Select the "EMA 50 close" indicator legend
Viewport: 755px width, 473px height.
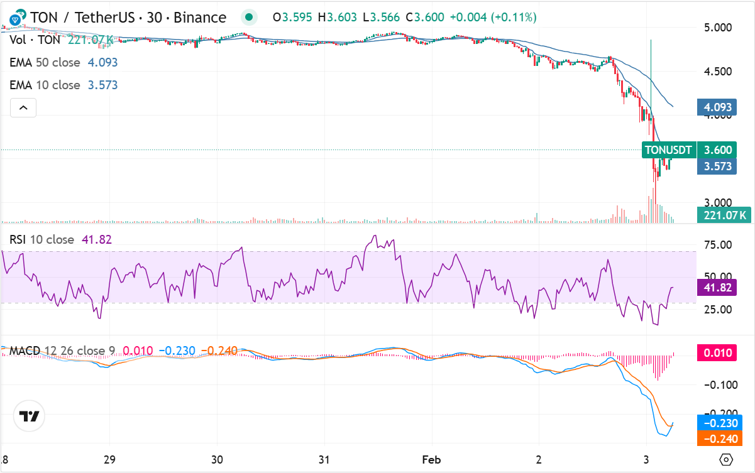tap(45, 62)
